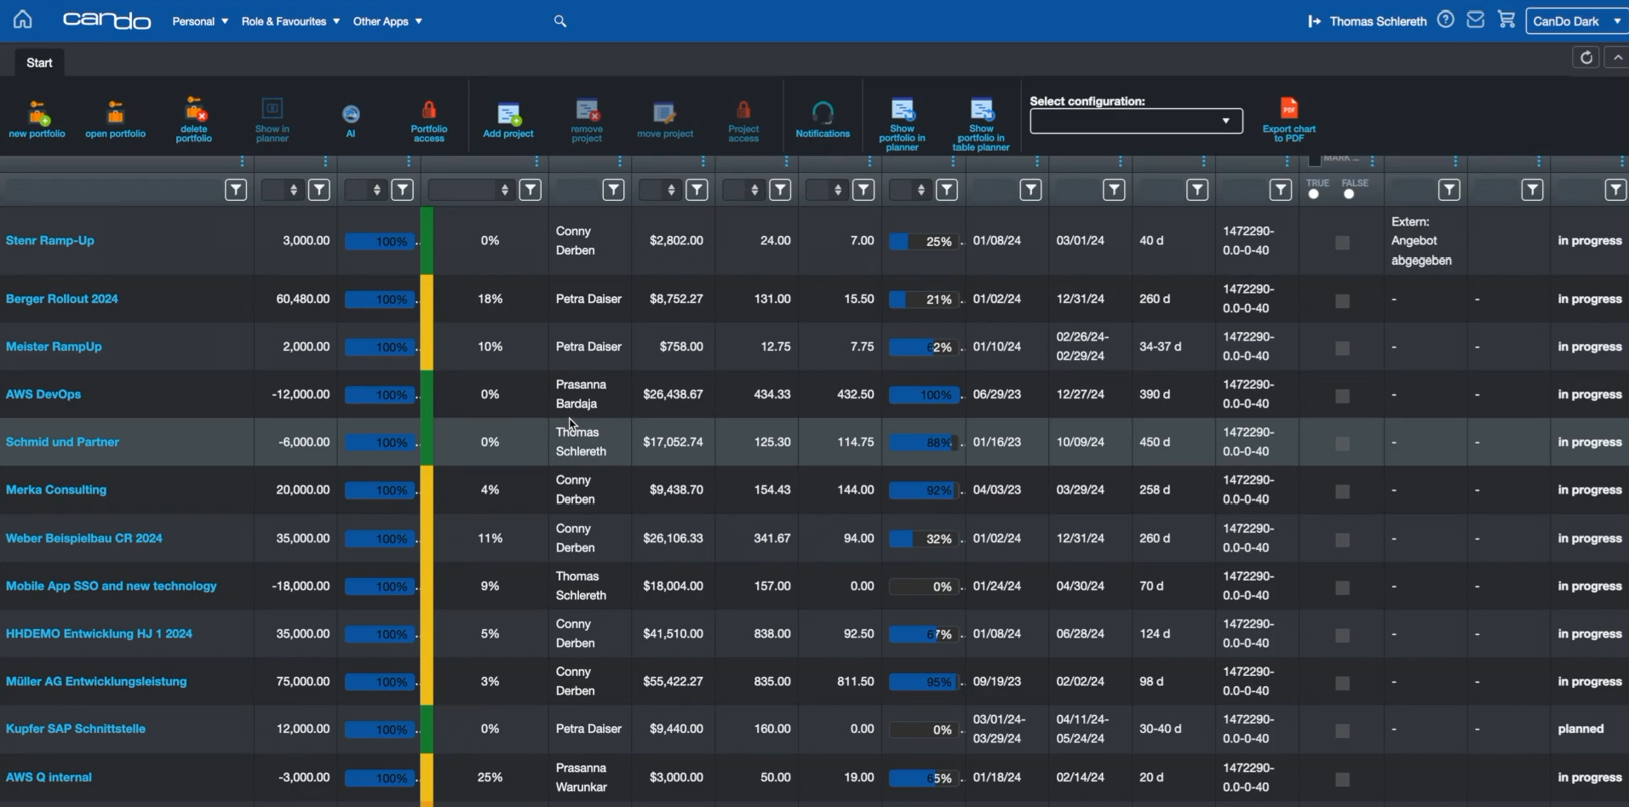Open the Select configuration dropdown
Image resolution: width=1629 pixels, height=807 pixels.
1136,121
